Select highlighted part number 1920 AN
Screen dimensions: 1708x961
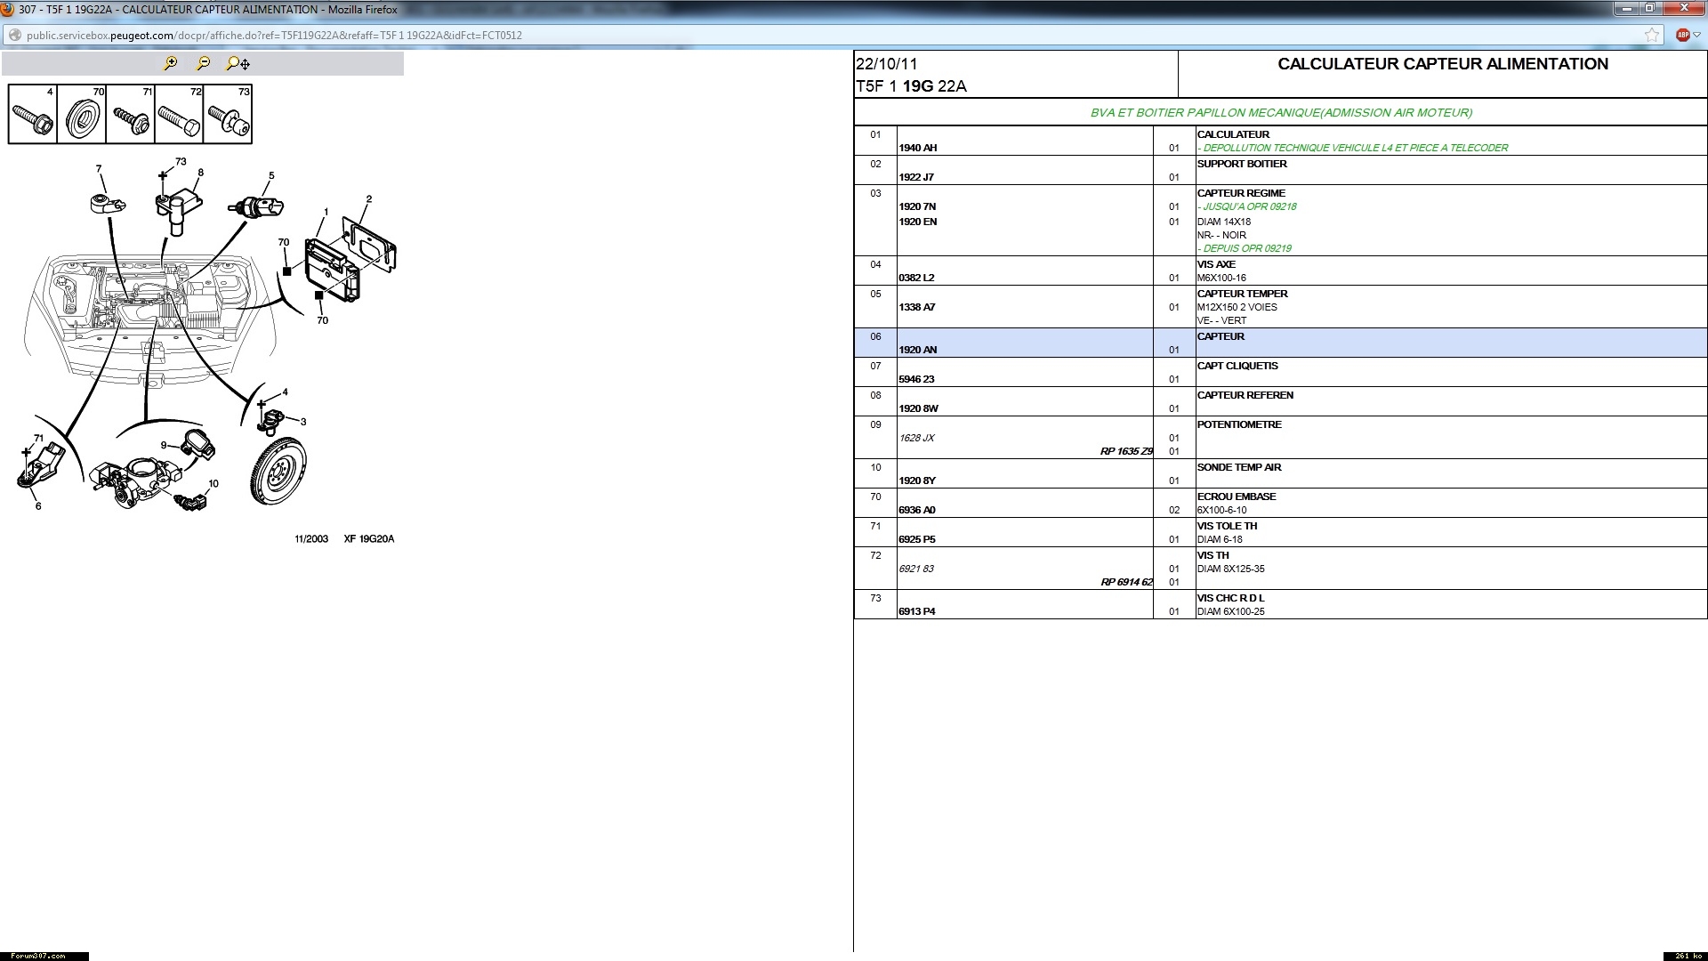pyautogui.click(x=917, y=350)
